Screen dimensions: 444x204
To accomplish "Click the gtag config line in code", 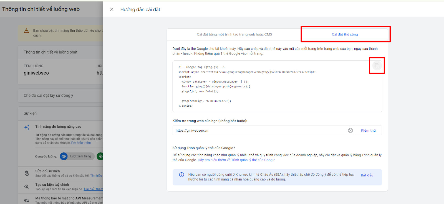I will point(206,101).
